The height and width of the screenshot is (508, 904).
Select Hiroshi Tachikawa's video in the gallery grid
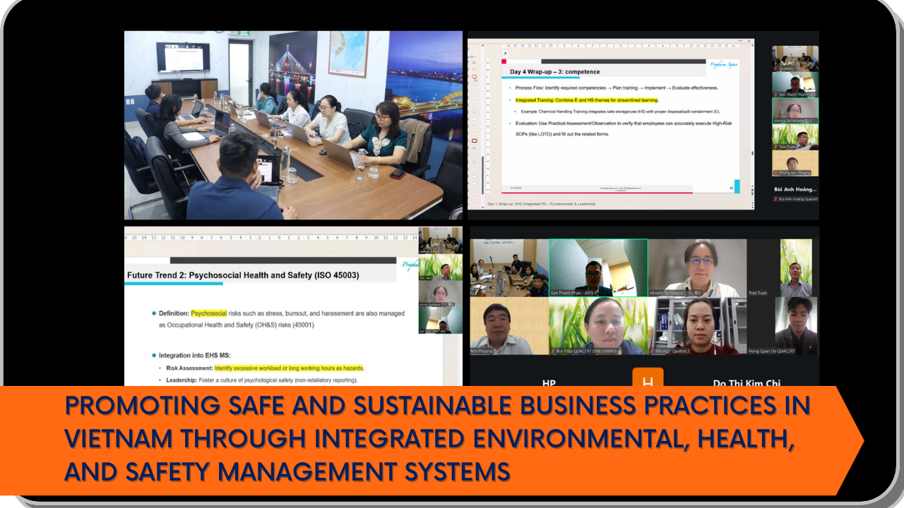pyautogui.click(x=696, y=268)
